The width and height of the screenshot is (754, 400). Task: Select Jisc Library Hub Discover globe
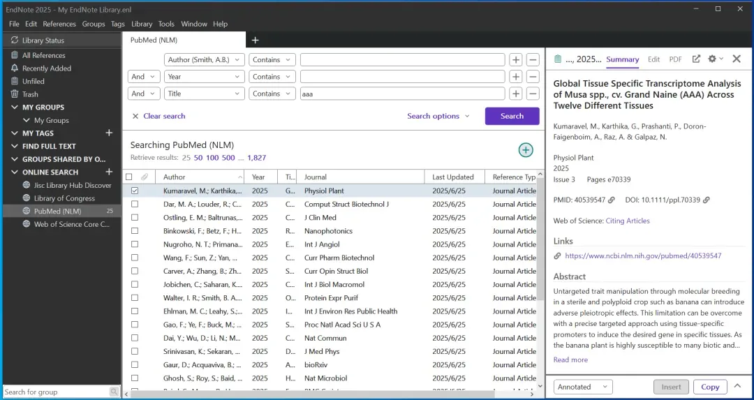pyautogui.click(x=27, y=185)
